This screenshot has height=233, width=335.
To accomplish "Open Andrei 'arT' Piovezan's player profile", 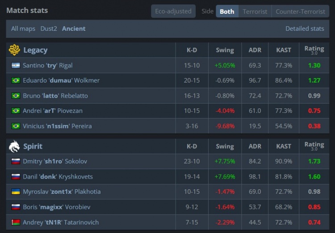I will [x=53, y=111].
